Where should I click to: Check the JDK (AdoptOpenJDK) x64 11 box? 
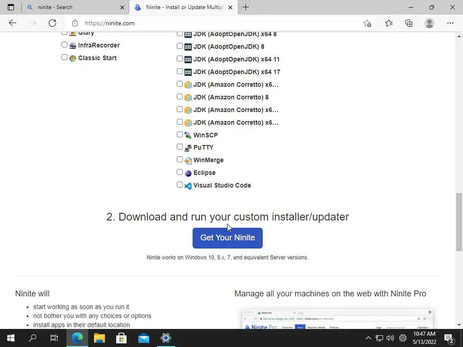point(180,59)
